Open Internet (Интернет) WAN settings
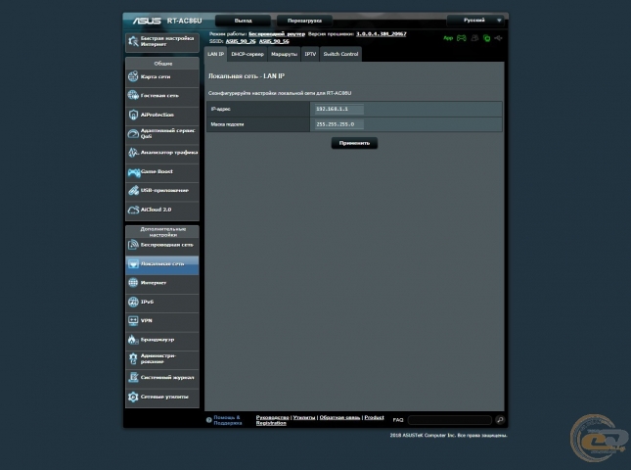This screenshot has width=631, height=470. tap(162, 283)
